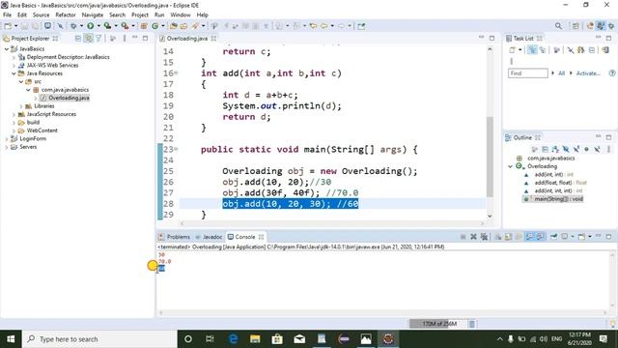This screenshot has width=618, height=348.
Task: Collapse the JavaBasics project node
Action: 7,49
